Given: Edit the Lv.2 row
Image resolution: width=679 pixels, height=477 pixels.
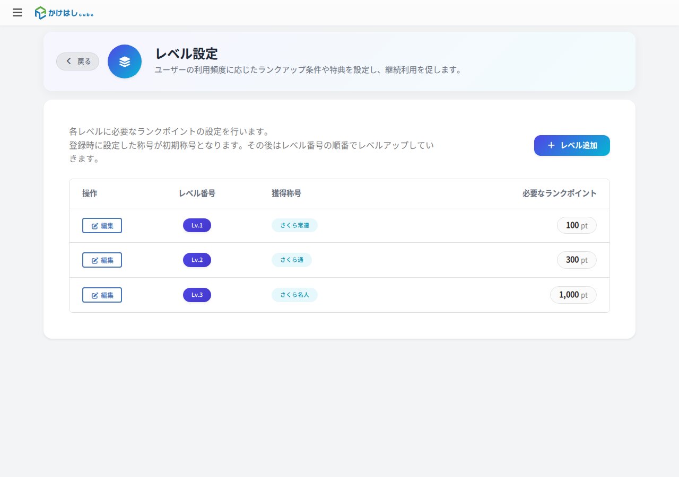Looking at the screenshot, I should coord(102,260).
